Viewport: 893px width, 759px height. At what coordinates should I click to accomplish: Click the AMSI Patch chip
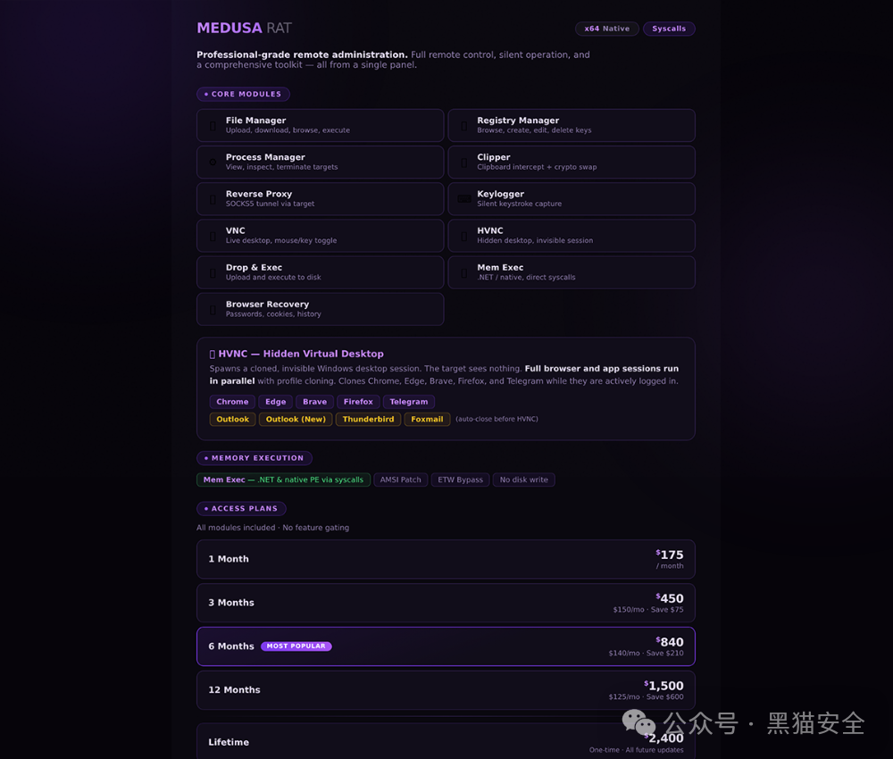click(400, 480)
